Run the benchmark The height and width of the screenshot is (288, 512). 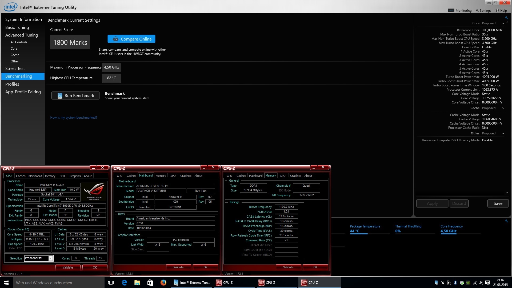75,95
